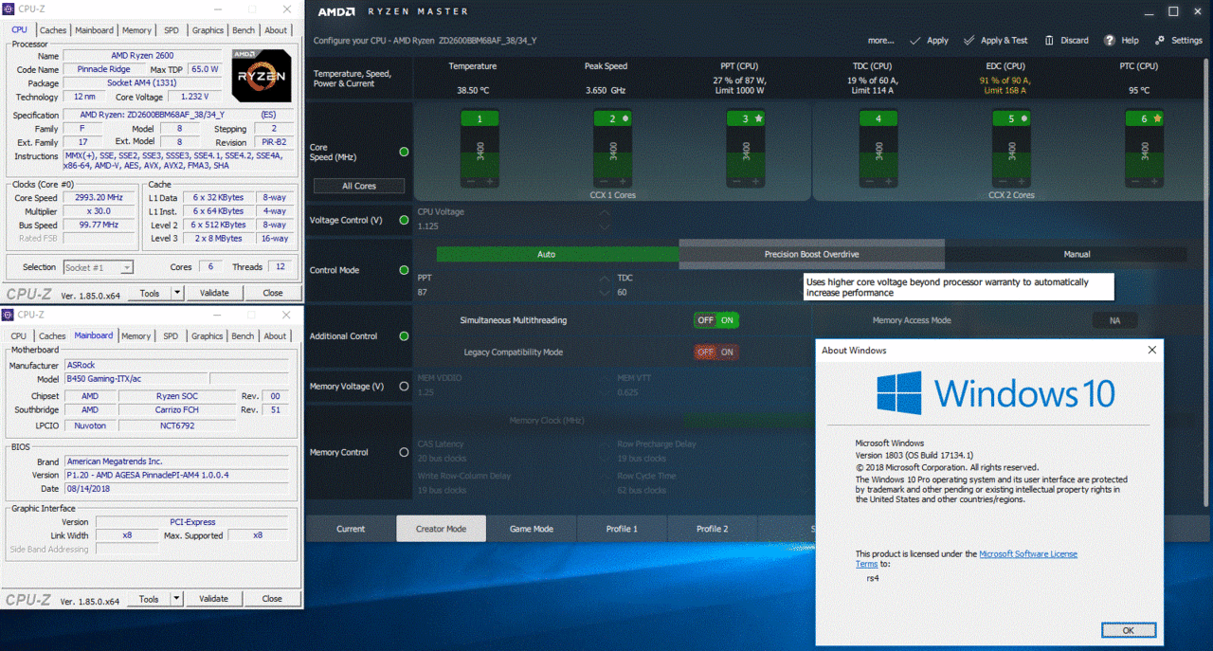Decrease core 4 speed with minus icon

pos(869,181)
